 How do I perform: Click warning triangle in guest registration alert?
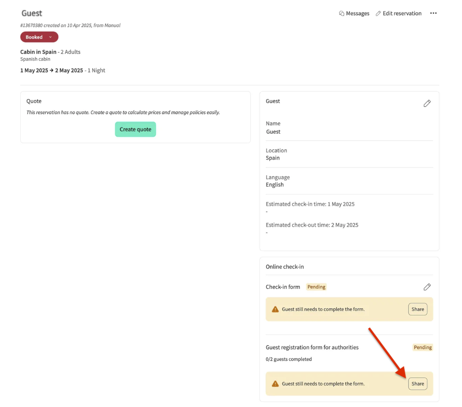tap(275, 384)
